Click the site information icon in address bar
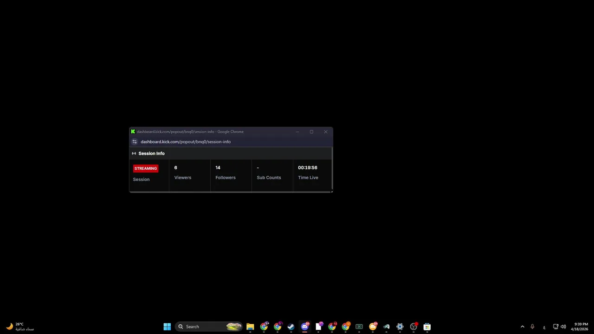Viewport: 594px width, 334px height. click(x=135, y=141)
